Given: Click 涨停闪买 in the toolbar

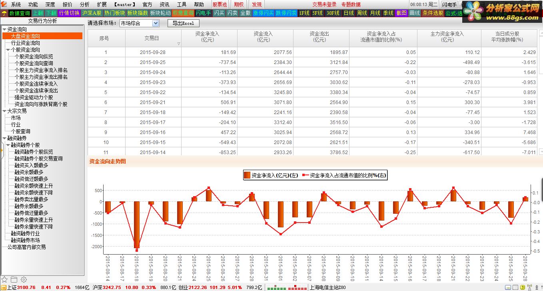Looking at the screenshot, I should [x=264, y=13].
